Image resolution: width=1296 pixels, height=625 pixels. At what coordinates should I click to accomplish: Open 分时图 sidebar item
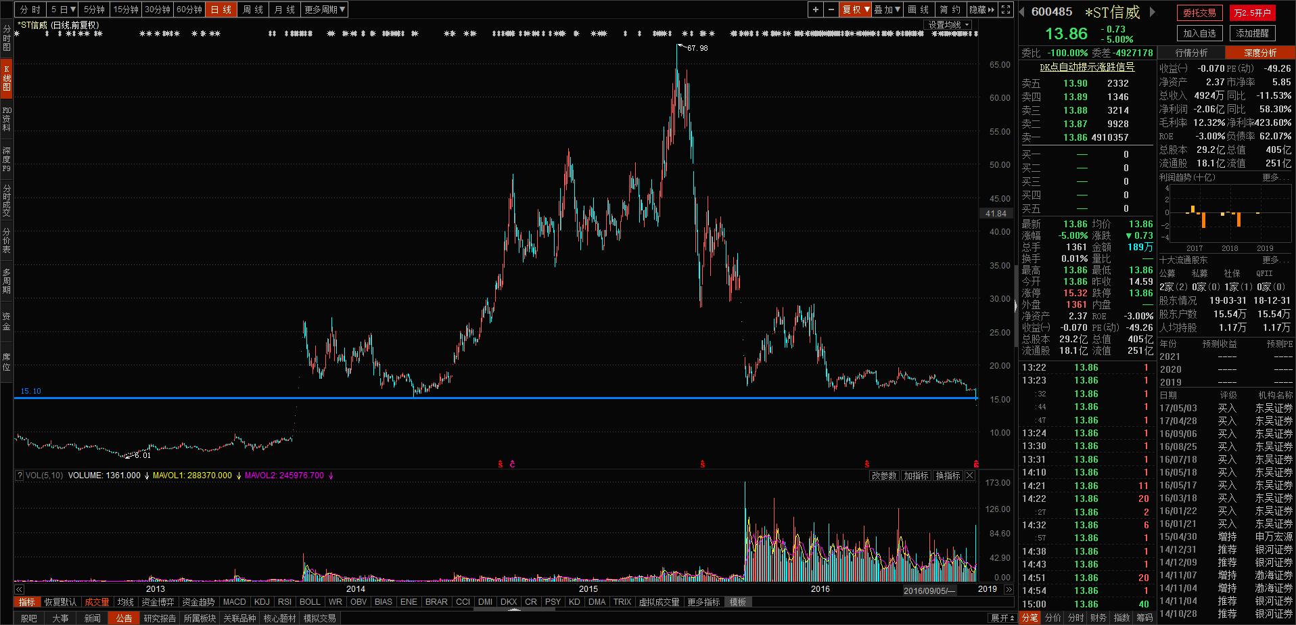[7, 38]
